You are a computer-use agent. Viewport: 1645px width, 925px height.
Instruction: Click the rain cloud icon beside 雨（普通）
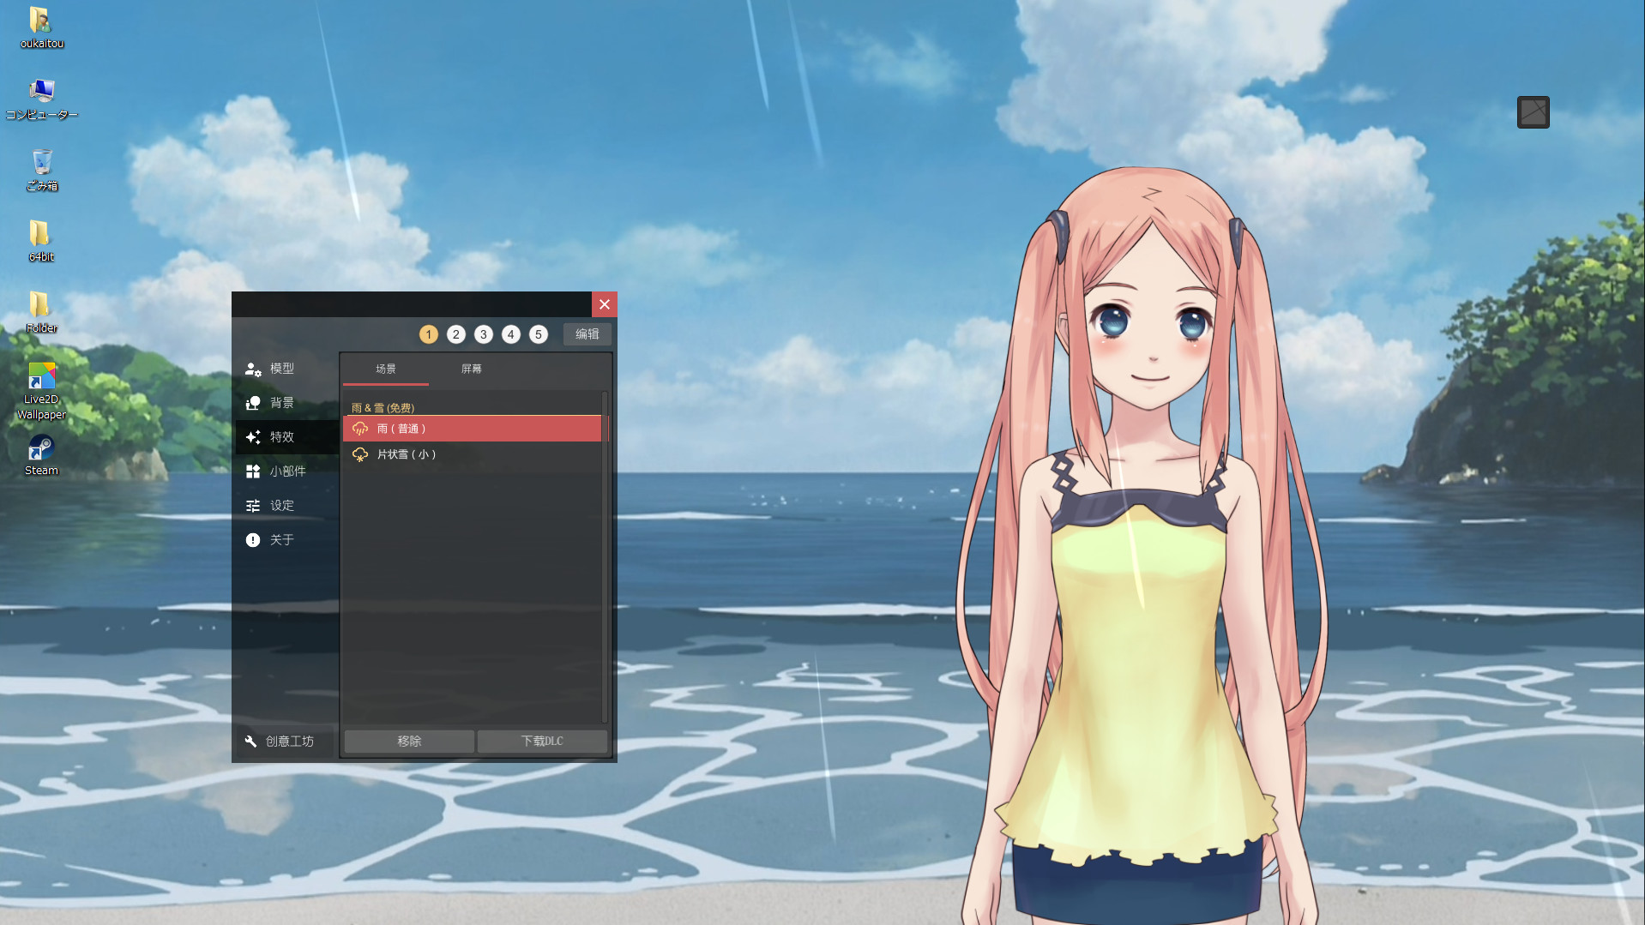359,429
